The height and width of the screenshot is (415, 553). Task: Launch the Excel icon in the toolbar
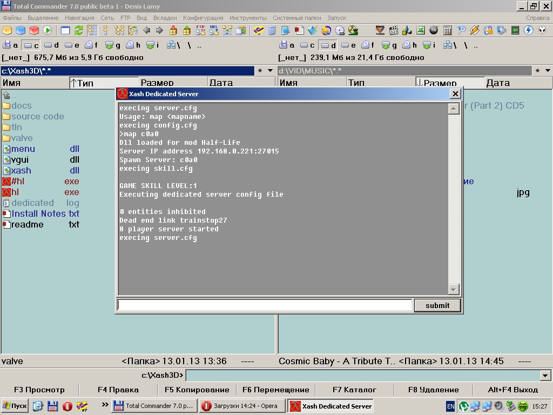pyautogui.click(x=420, y=30)
